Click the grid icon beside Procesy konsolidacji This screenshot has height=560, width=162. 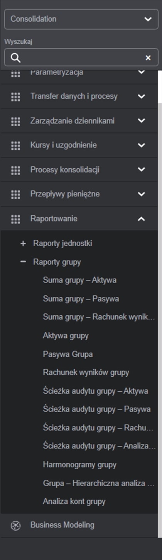point(15,170)
